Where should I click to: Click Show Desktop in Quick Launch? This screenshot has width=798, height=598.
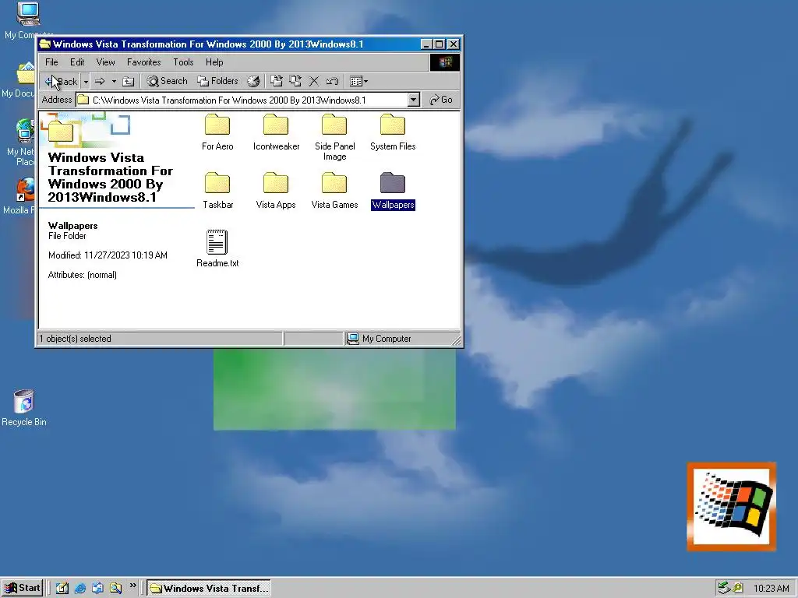[62, 588]
